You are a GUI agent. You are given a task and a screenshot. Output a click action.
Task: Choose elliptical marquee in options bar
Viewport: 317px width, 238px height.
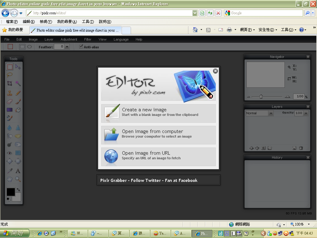click(29, 47)
